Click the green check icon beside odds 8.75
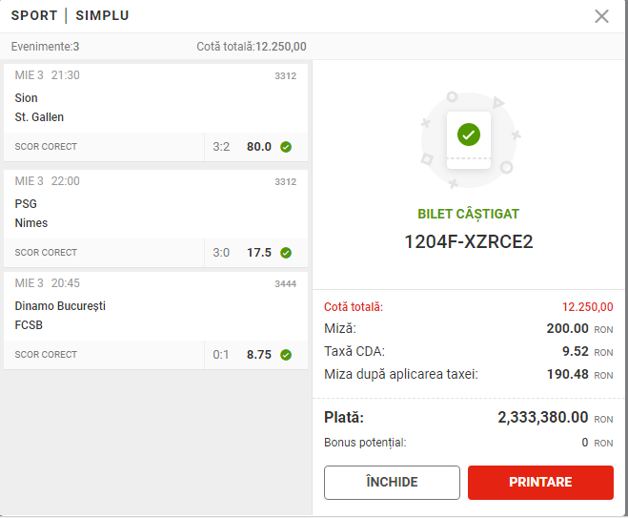 coord(286,355)
